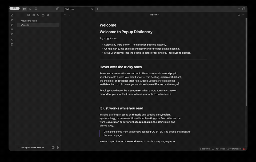Click the templates copy icon in ribbon

pos(12,35)
